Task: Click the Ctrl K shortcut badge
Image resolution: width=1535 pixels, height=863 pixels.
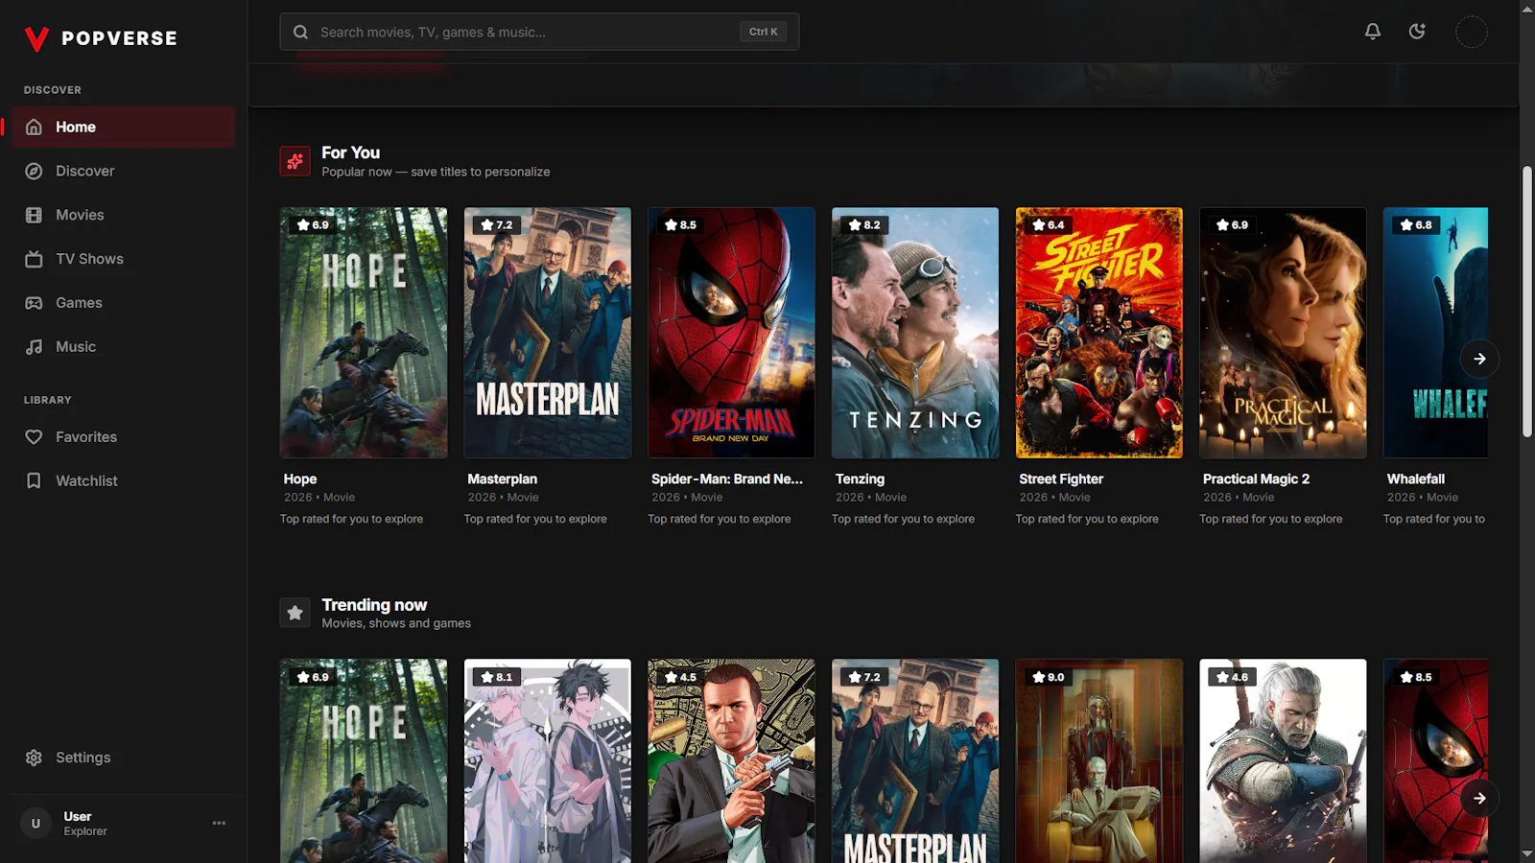Action: [764, 32]
